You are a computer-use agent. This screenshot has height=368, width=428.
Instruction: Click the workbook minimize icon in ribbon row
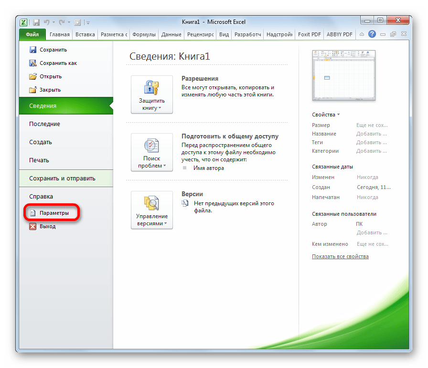[x=383, y=34]
